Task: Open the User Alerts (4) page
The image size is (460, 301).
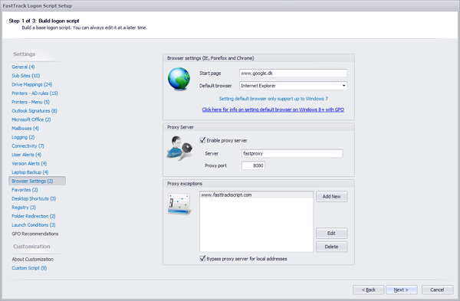Action: 26,155
